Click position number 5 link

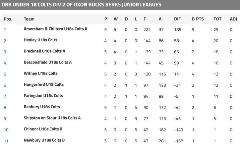(x=5, y=74)
